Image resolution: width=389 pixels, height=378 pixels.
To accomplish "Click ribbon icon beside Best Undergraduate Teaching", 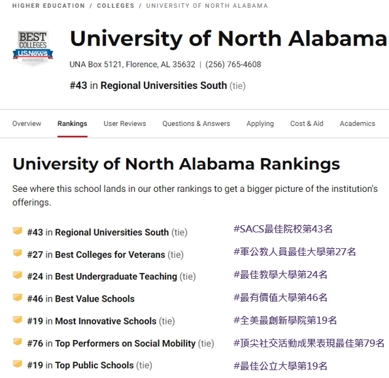I will [x=18, y=275].
